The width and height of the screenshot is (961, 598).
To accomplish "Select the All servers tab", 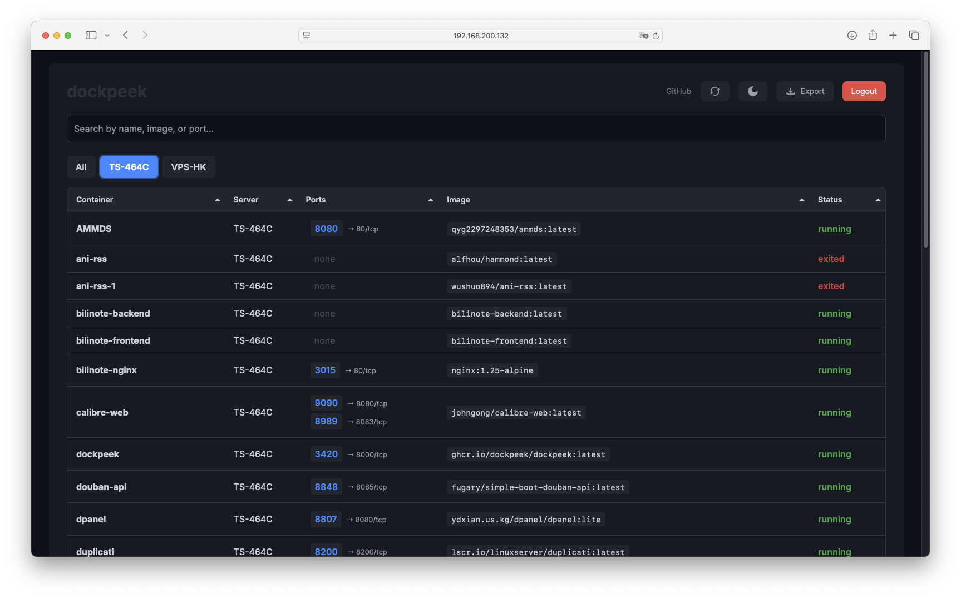I will pyautogui.click(x=81, y=167).
